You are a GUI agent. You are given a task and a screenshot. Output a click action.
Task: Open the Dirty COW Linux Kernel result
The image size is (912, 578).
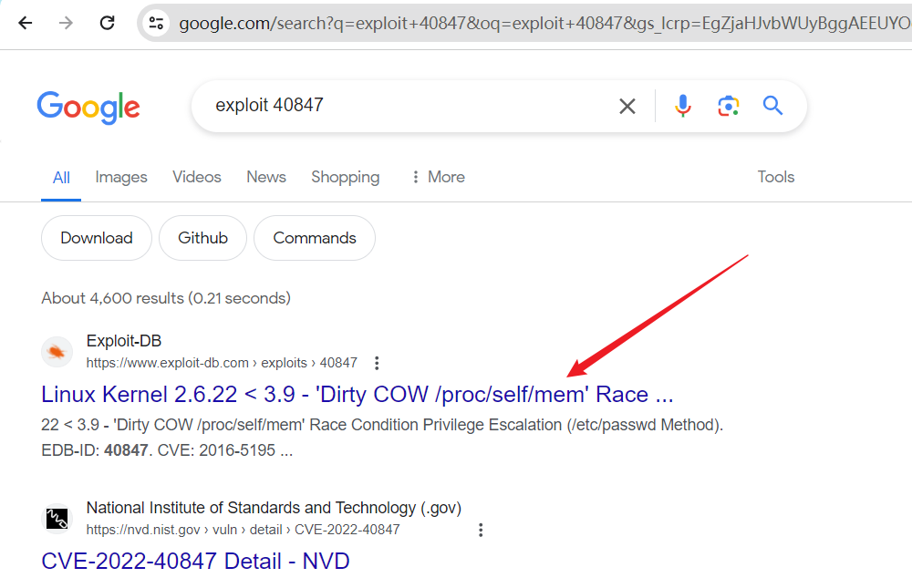coord(357,395)
